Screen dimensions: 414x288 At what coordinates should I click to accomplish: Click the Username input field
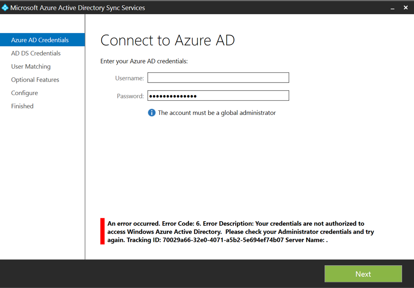pos(218,78)
